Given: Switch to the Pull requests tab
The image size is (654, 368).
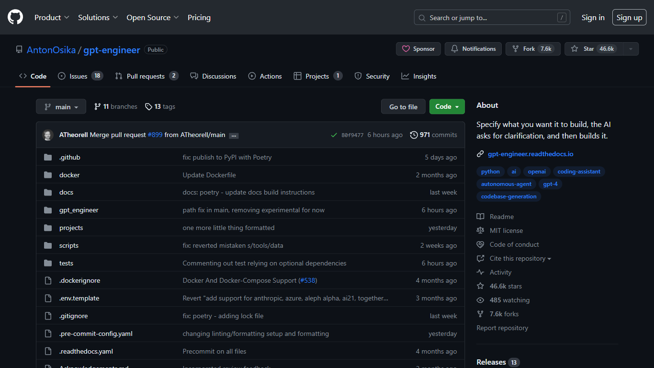Looking at the screenshot, I should tap(147, 76).
